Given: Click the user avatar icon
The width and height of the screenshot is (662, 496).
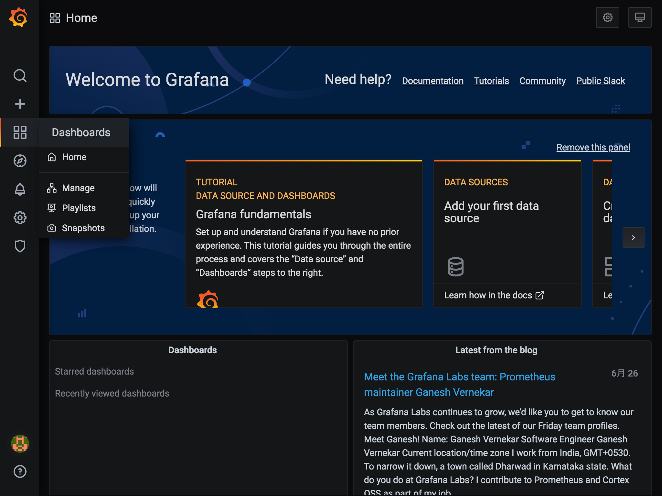Looking at the screenshot, I should click(20, 444).
